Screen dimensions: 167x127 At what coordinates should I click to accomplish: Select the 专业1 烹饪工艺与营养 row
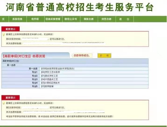point(75,72)
